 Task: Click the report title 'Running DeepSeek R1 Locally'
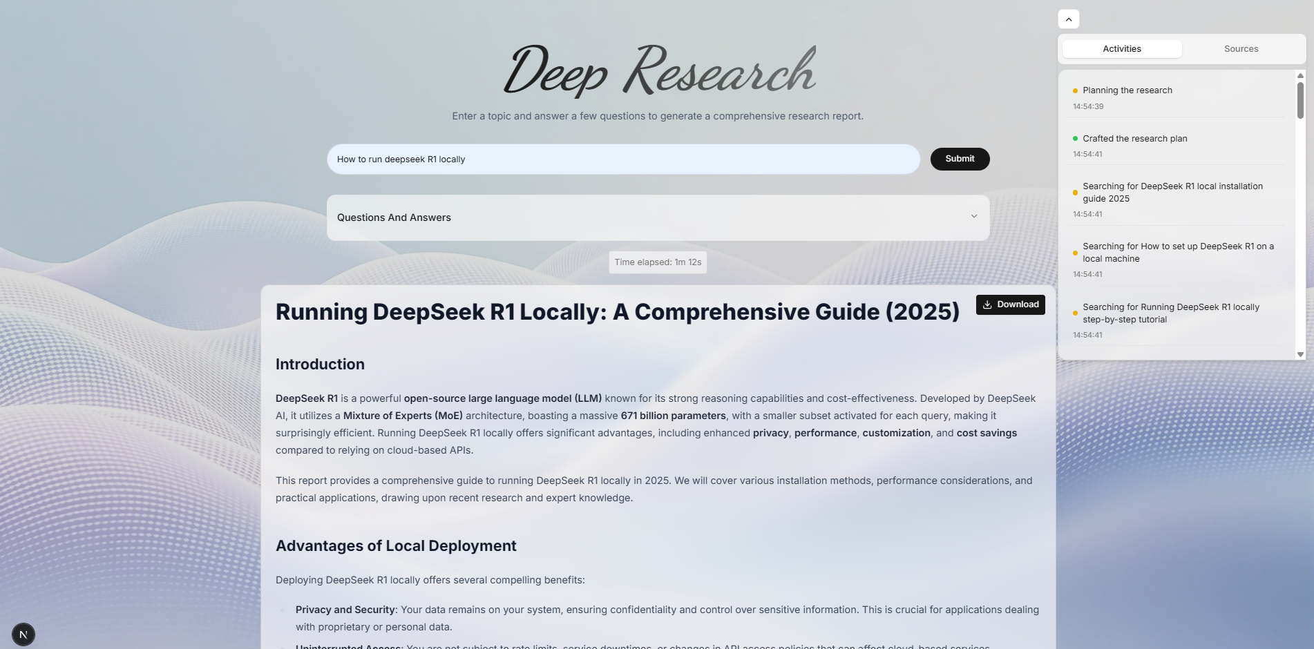click(x=618, y=312)
